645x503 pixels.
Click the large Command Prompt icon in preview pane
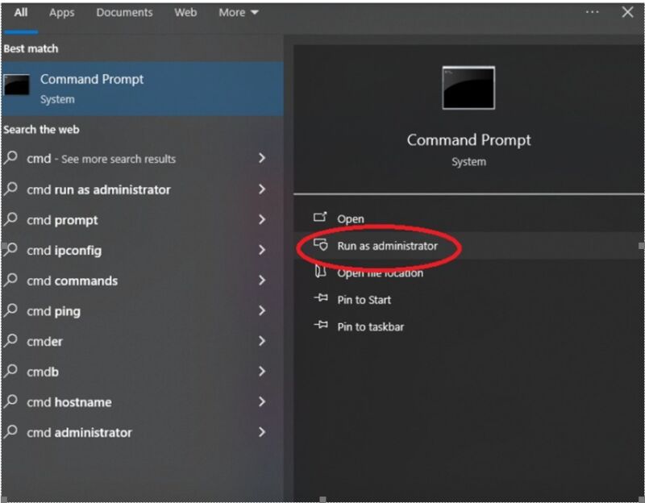[468, 88]
